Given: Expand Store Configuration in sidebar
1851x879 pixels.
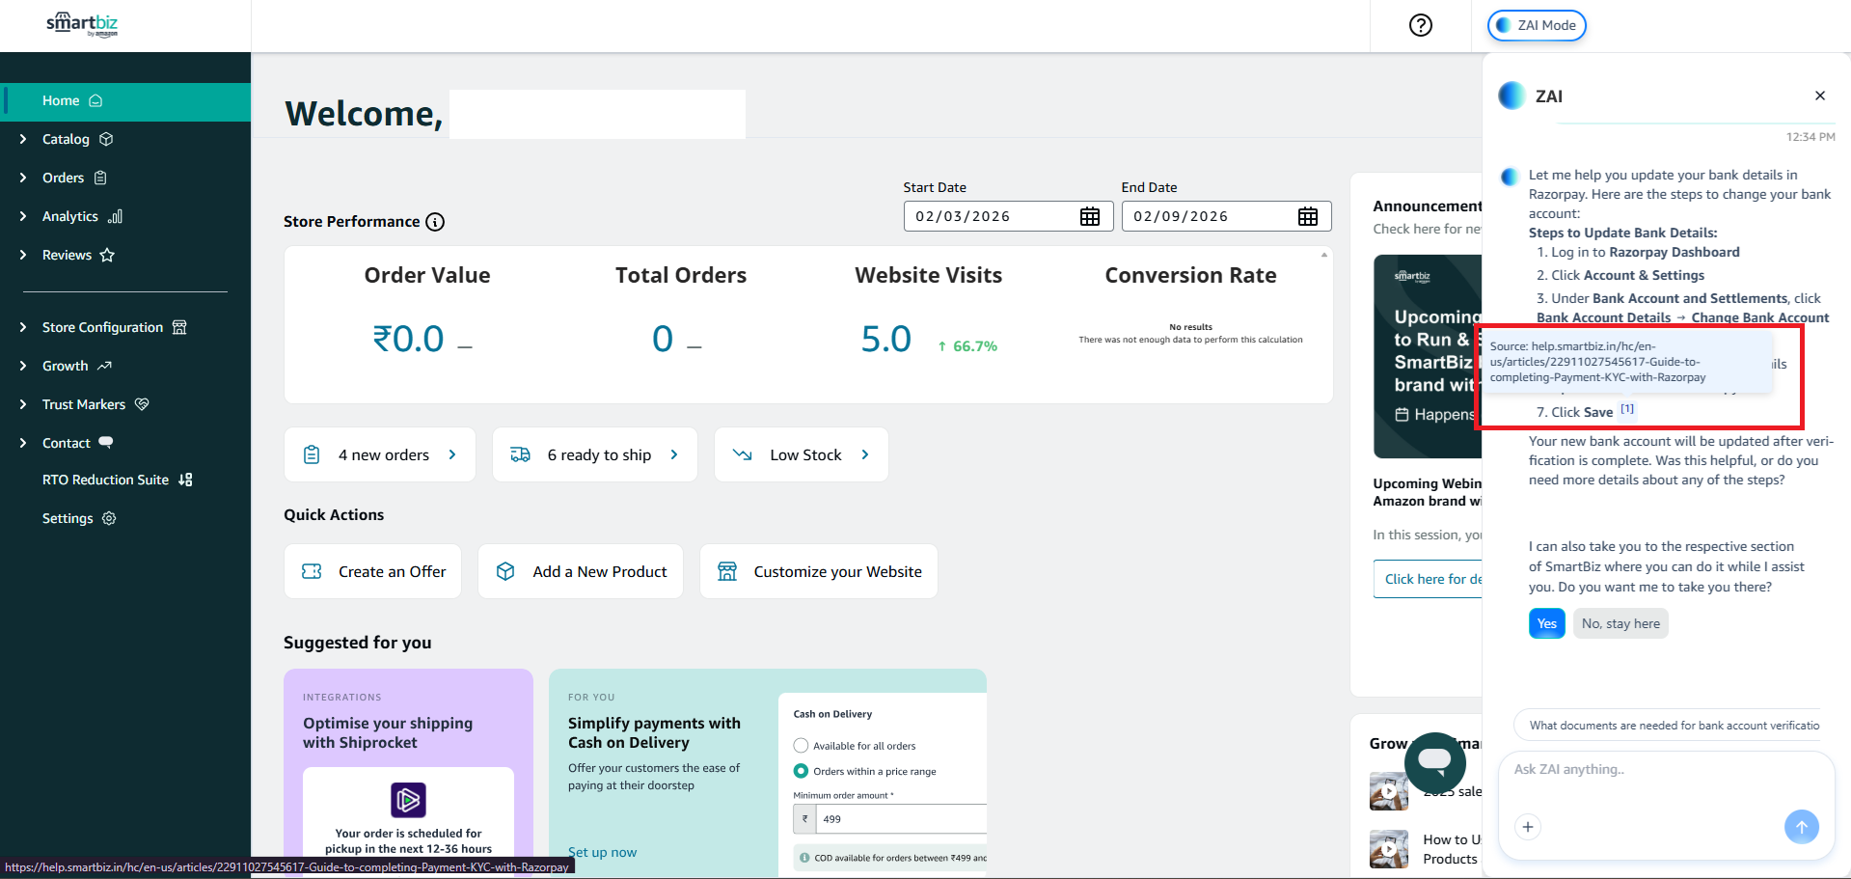Looking at the screenshot, I should tap(102, 327).
